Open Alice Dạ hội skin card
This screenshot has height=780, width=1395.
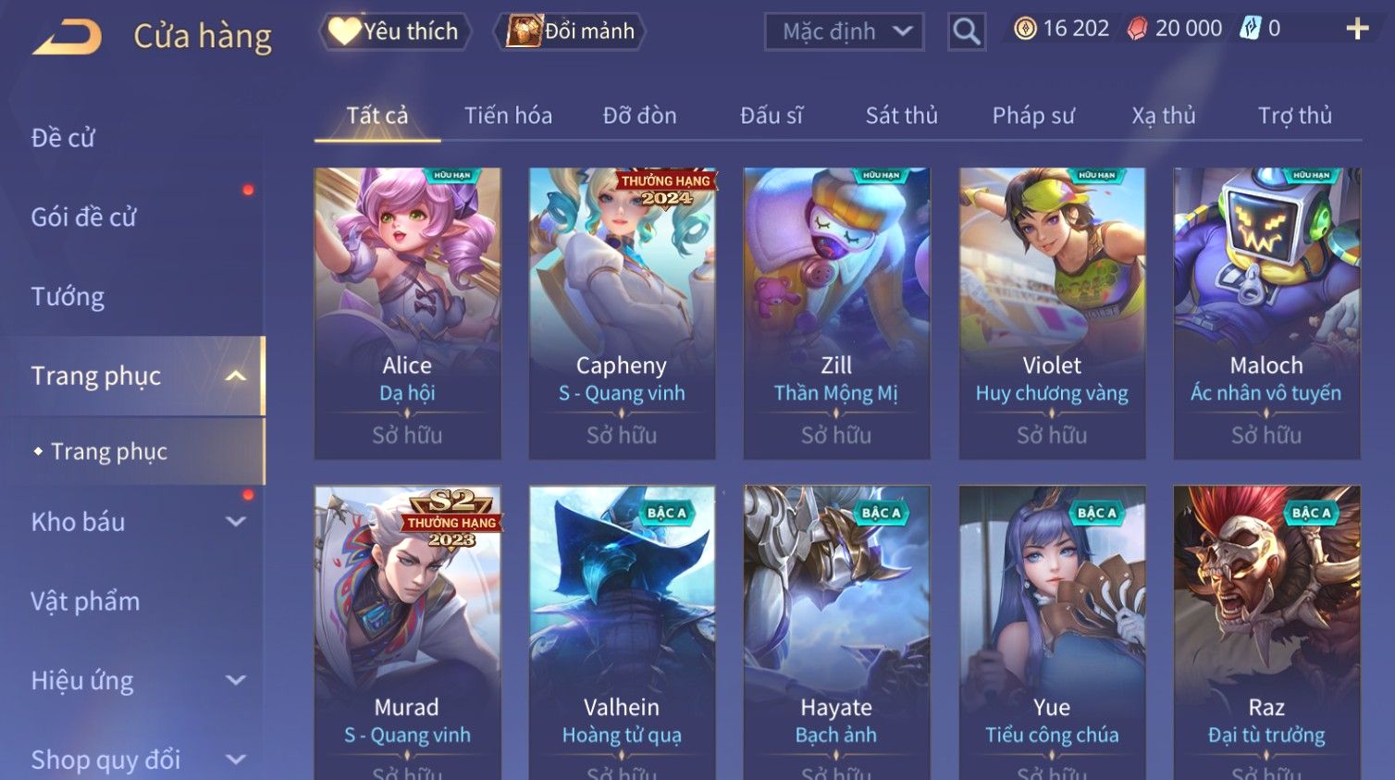tap(407, 313)
